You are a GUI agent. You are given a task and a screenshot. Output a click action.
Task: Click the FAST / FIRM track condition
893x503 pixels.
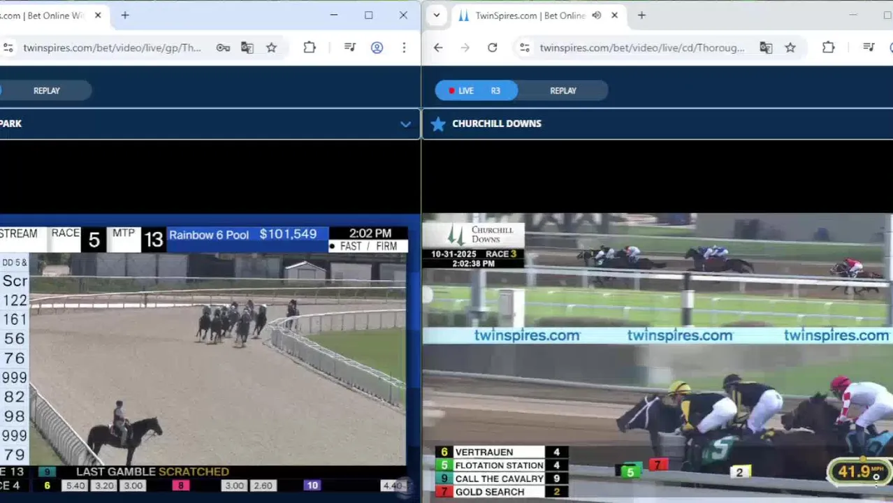[x=368, y=246]
